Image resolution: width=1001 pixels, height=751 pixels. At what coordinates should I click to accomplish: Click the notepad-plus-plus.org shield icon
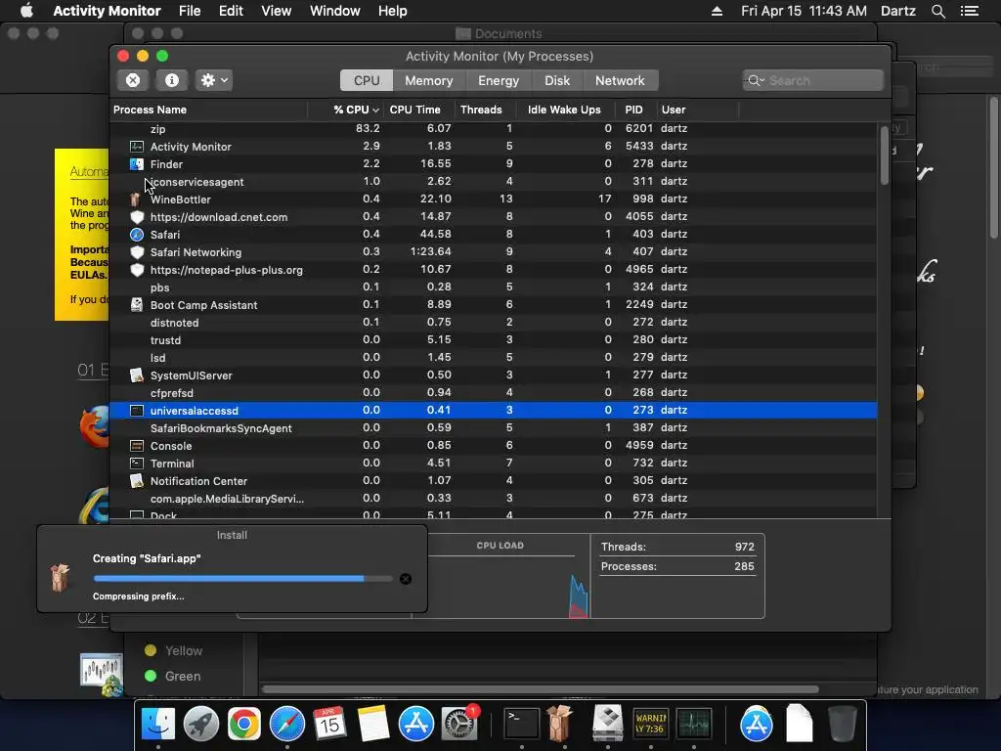pos(137,270)
